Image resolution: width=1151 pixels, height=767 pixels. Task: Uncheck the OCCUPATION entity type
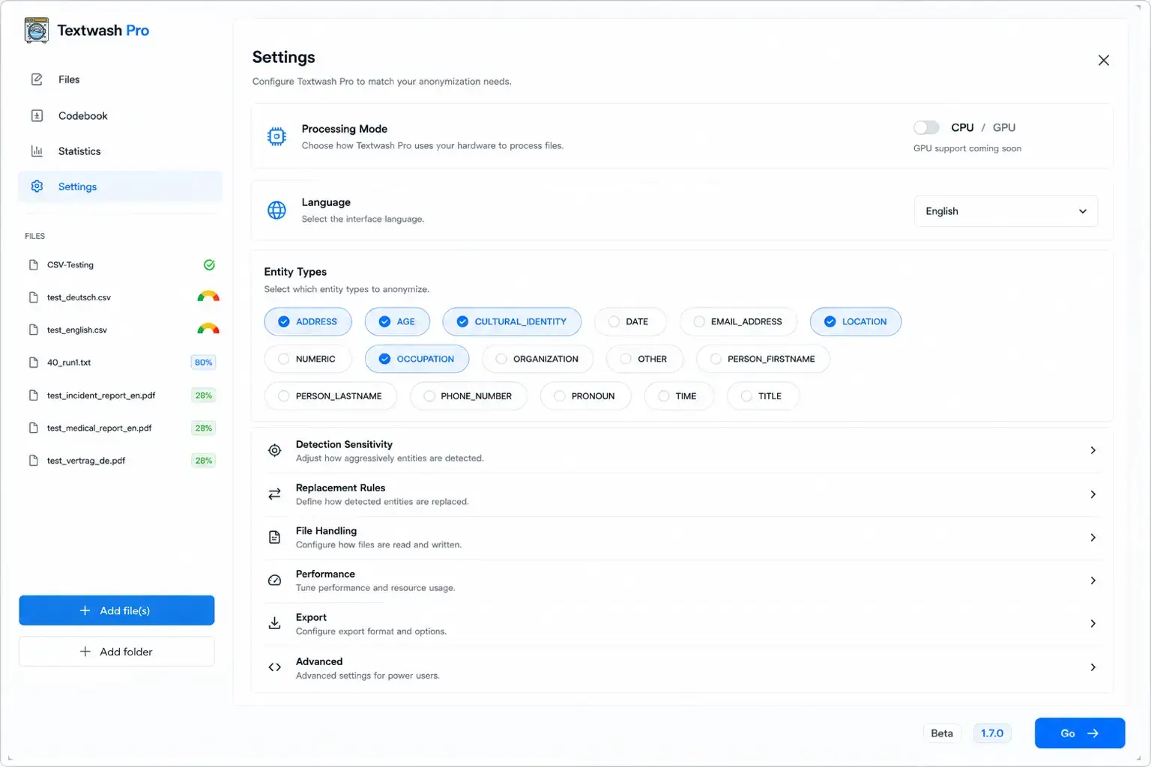click(417, 359)
